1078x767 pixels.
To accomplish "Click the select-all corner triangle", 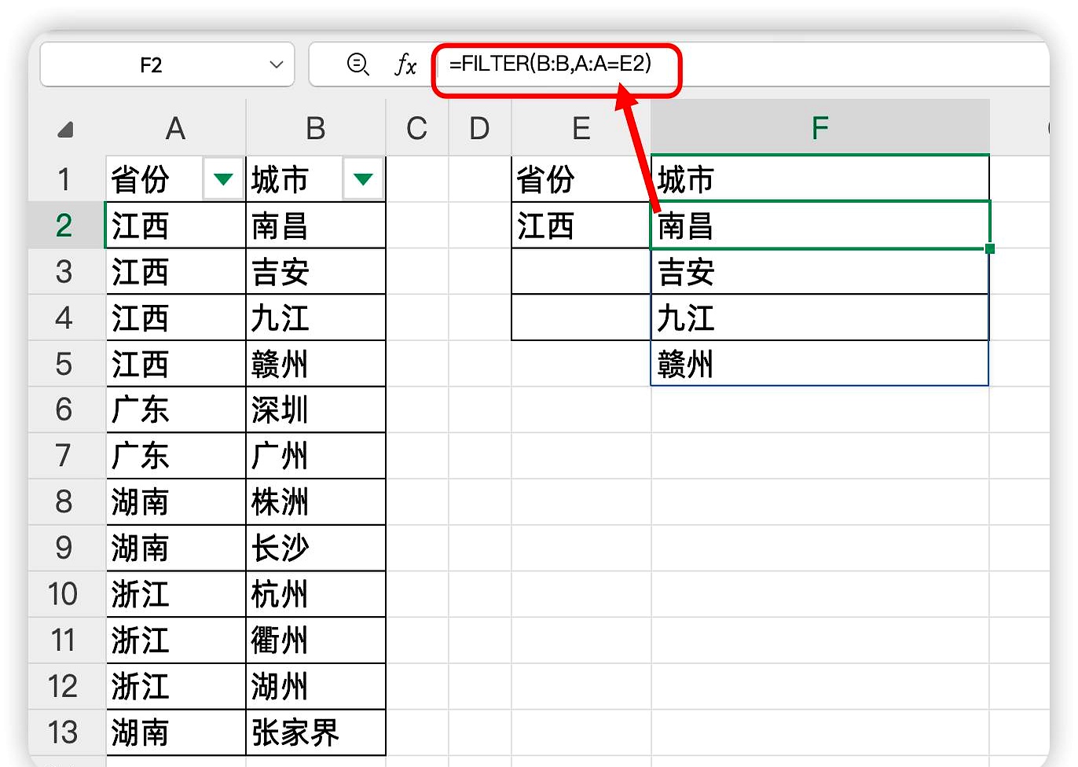I will coord(66,129).
